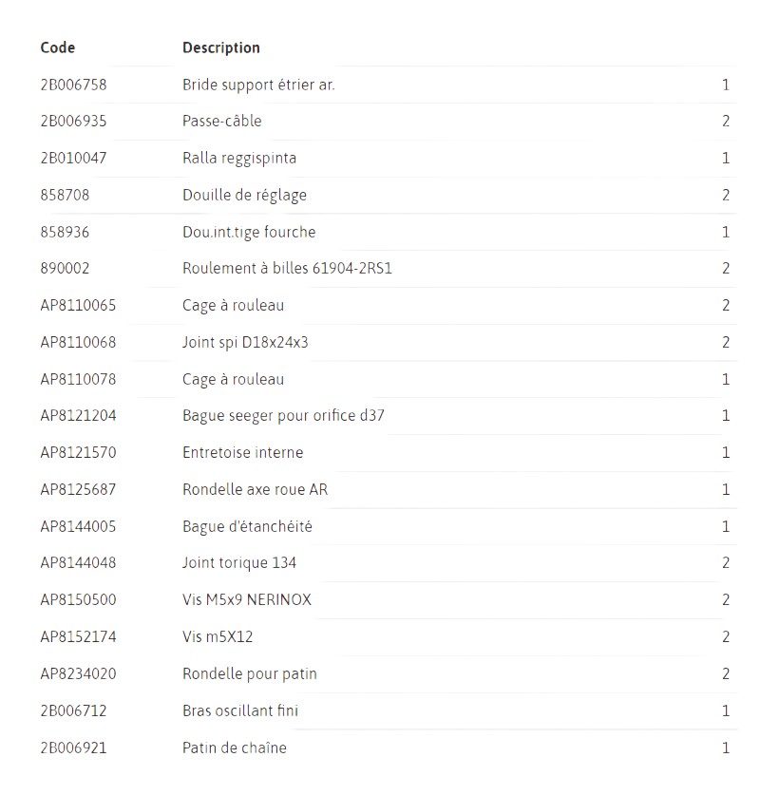This screenshot has width=779, height=795.
Task: Open part code AP8150500
Action: click(78, 599)
